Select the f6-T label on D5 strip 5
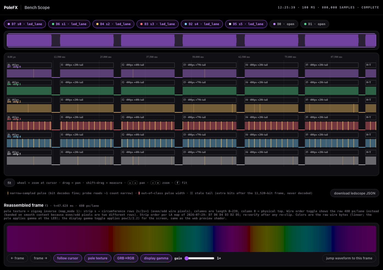This screenshot has height=270, width=383. click(x=371, y=152)
